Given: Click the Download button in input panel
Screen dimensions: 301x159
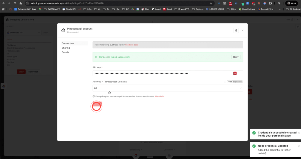Looking at the screenshot, I should coord(33,71).
